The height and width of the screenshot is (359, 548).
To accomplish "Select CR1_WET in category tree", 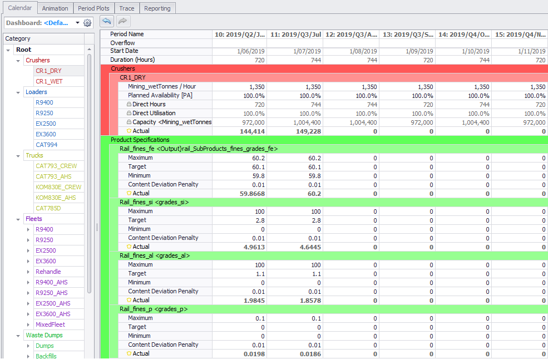I will 49,81.
